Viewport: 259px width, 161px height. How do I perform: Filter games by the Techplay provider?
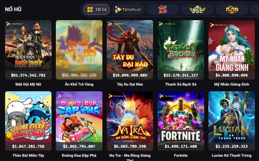click(x=128, y=9)
